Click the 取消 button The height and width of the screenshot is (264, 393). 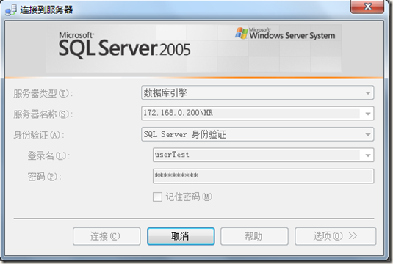(x=181, y=236)
